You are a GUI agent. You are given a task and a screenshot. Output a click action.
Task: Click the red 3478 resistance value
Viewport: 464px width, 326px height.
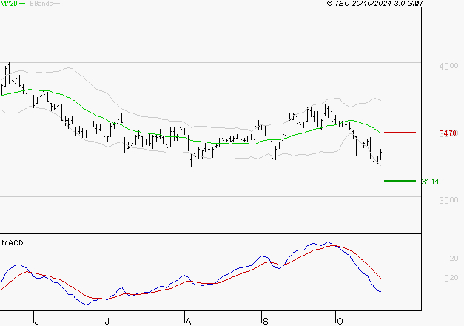tap(448, 133)
